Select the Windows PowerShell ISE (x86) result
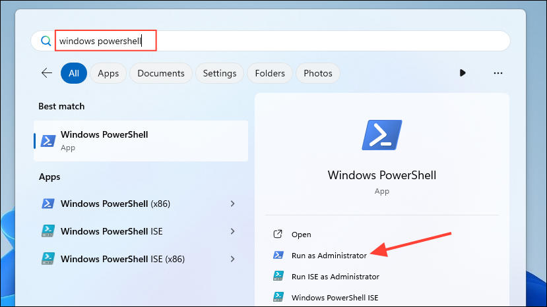 141,259
